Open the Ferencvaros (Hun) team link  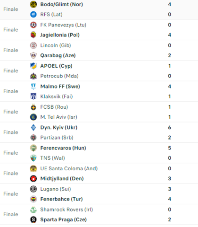pyautogui.click(x=63, y=148)
